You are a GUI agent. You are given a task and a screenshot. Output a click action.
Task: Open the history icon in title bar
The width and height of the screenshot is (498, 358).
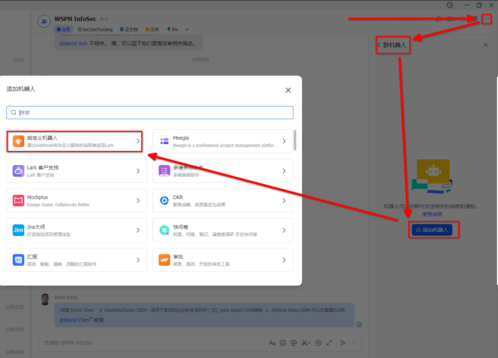click(450, 5)
